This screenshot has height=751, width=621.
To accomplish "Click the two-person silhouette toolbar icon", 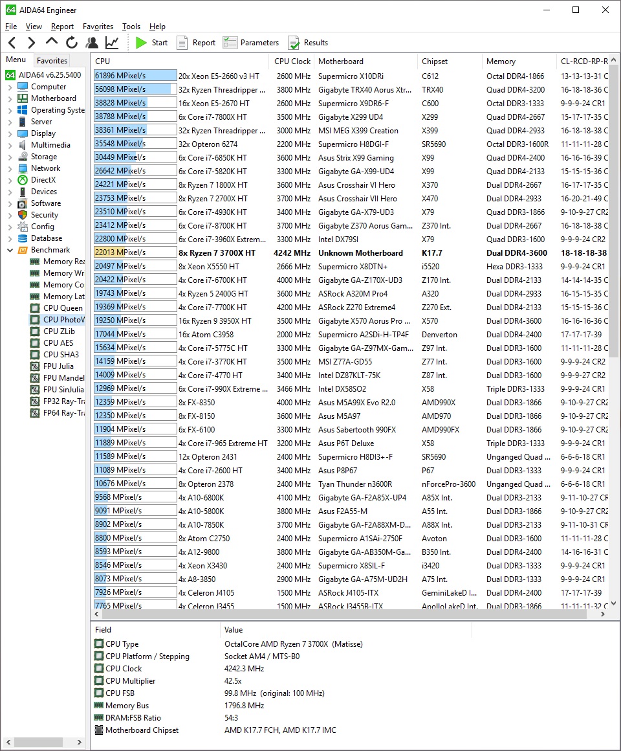I will coord(92,43).
